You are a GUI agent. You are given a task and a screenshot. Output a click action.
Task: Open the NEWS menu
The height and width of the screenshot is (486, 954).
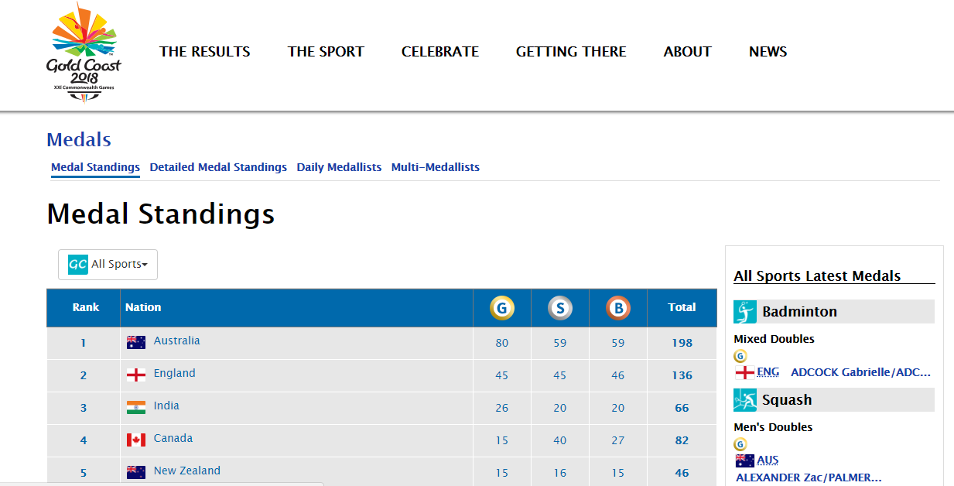(x=768, y=52)
